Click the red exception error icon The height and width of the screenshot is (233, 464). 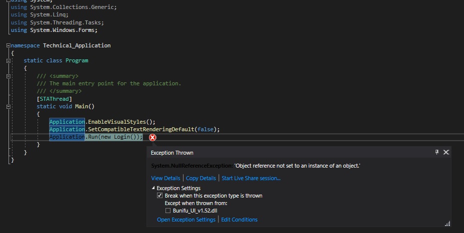152,137
